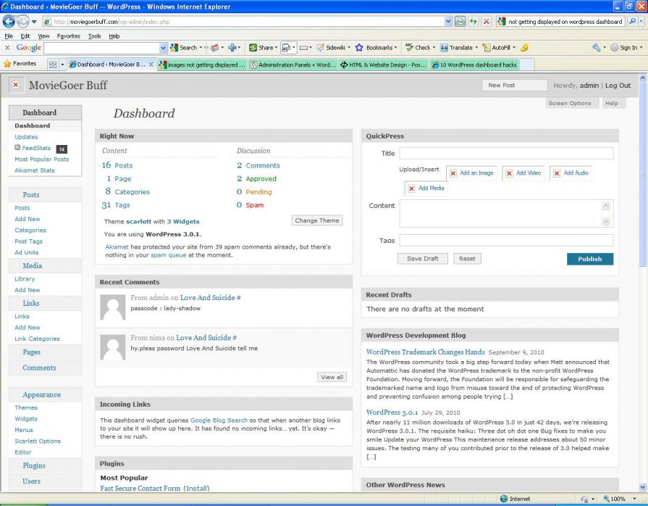
Task: Open the Google search box dropdown
Action: point(163,48)
